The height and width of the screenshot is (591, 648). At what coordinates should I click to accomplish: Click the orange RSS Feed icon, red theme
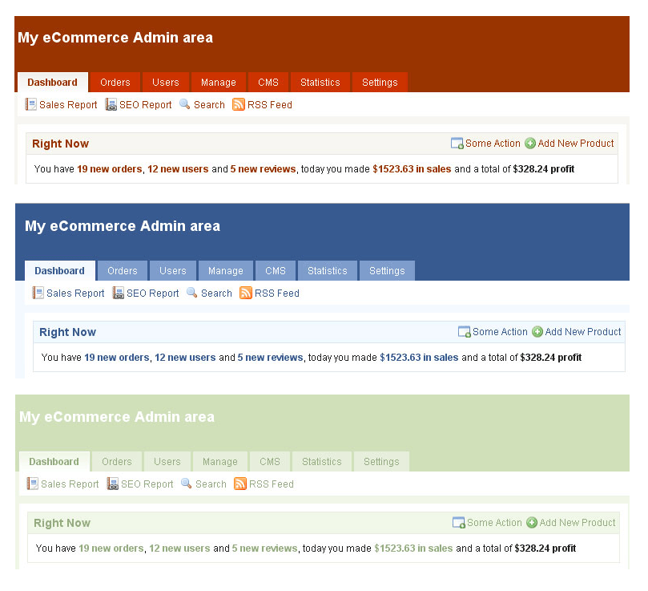pyautogui.click(x=239, y=104)
